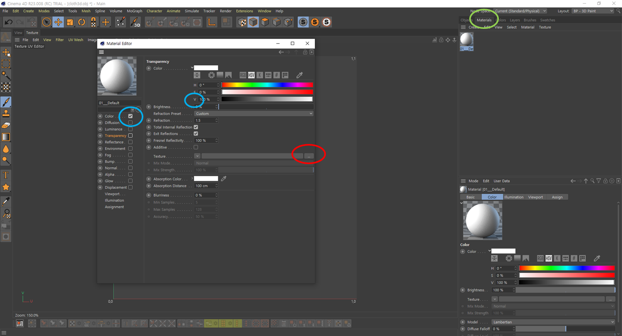Image resolution: width=622 pixels, height=336 pixels.
Task: Enable the Transparency channel checkbox
Action: click(130, 136)
